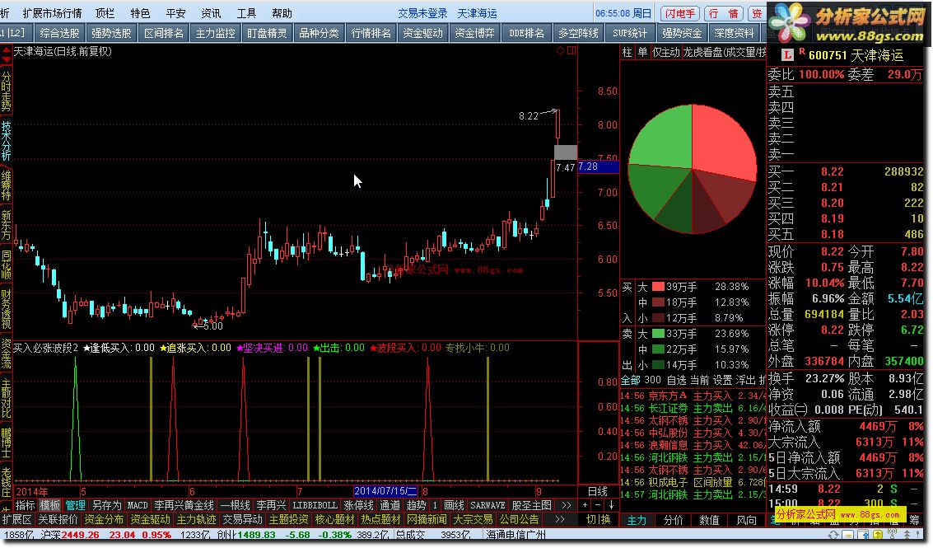
Task: Open the 平安 menu
Action: pyautogui.click(x=175, y=13)
